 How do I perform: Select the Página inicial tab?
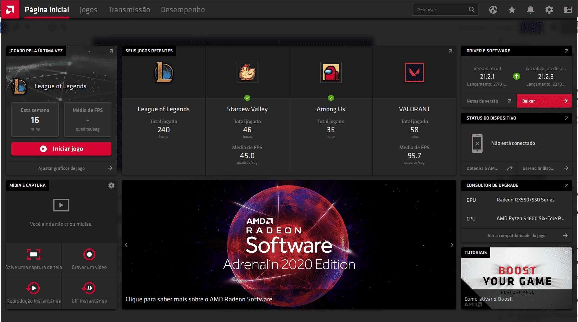point(47,10)
